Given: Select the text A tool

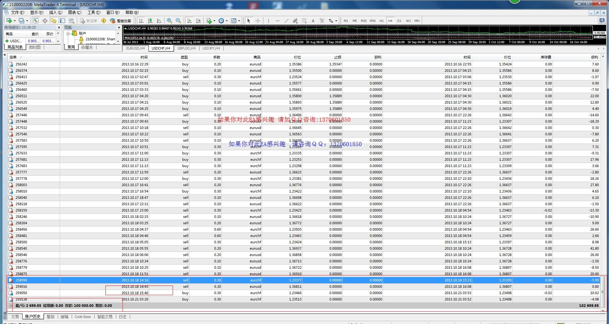Looking at the screenshot, I should (313, 21).
